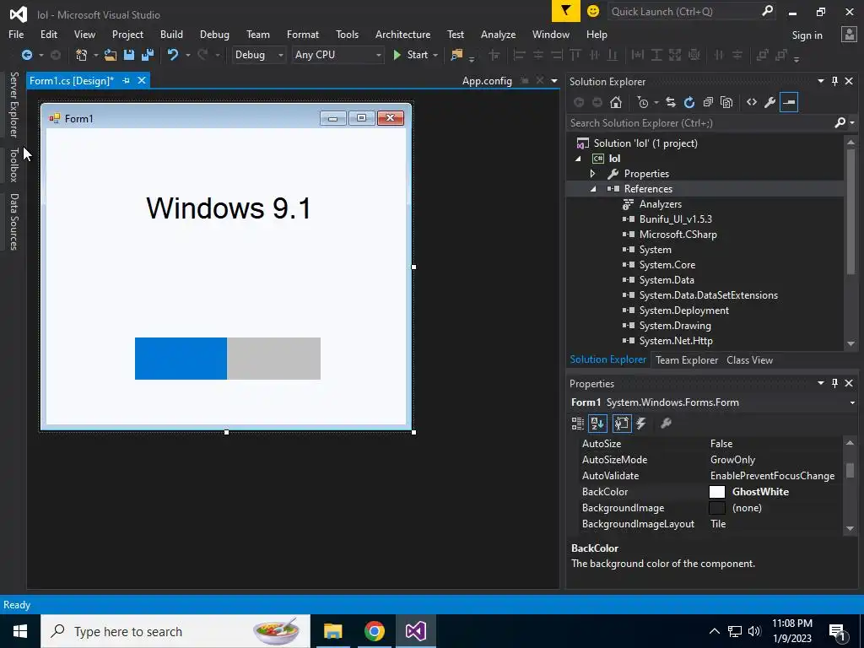Image resolution: width=864 pixels, height=648 pixels.
Task: Close the Form1.cs Design tab
Action: click(142, 80)
